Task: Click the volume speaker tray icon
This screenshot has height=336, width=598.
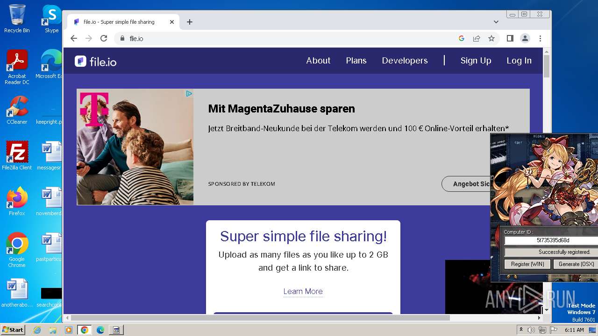Action: [531, 330]
